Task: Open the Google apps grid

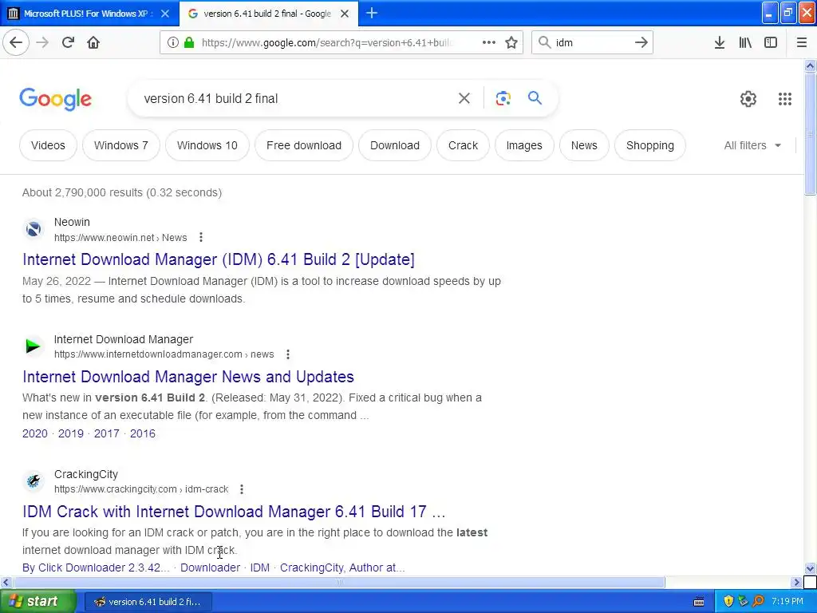Action: click(x=785, y=98)
